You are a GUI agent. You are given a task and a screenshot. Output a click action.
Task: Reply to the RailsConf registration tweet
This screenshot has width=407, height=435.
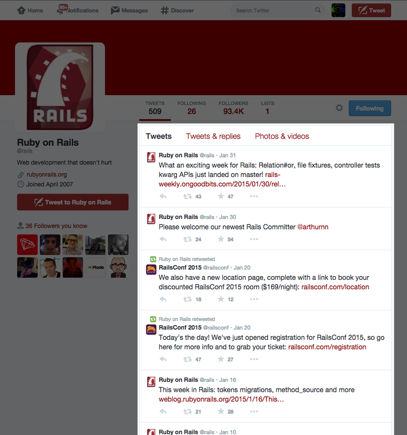coord(163,359)
